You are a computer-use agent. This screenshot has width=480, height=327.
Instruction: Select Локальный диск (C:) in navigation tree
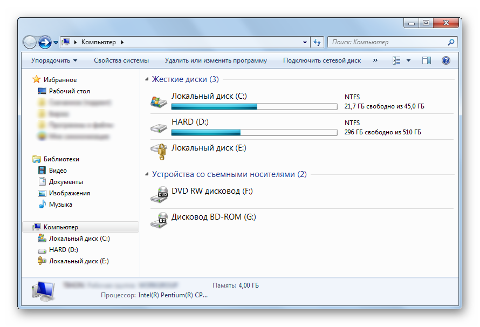tap(79, 238)
